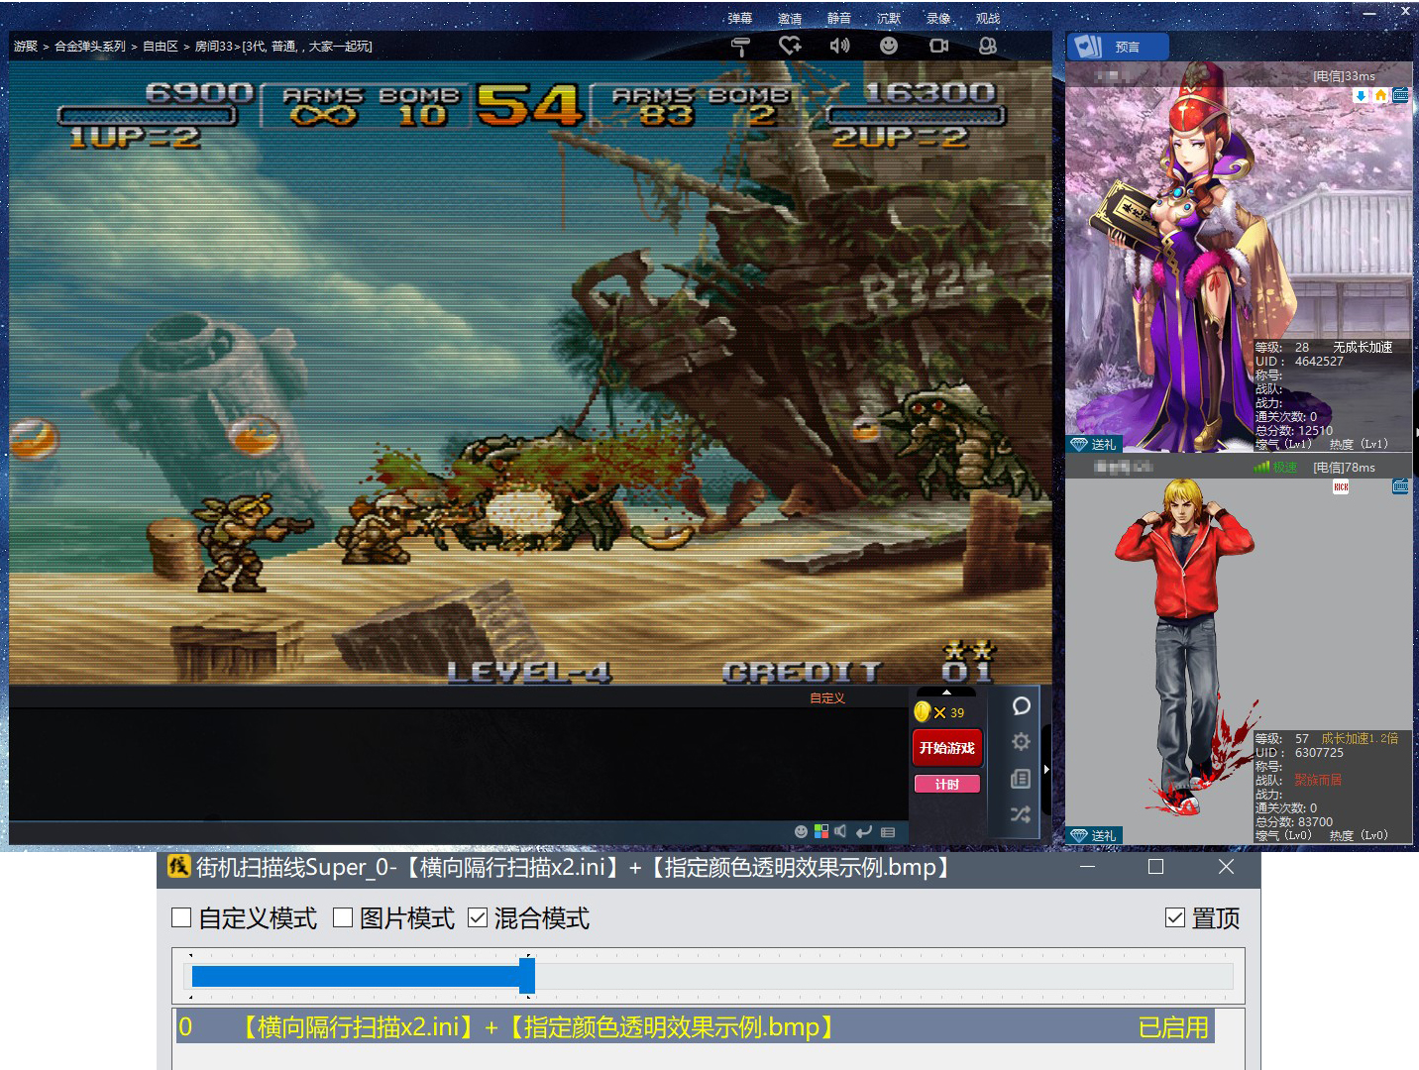Click the orange home icon on first player

(1380, 95)
